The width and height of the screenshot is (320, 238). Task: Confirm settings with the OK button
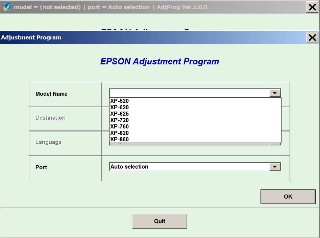pyautogui.click(x=288, y=197)
